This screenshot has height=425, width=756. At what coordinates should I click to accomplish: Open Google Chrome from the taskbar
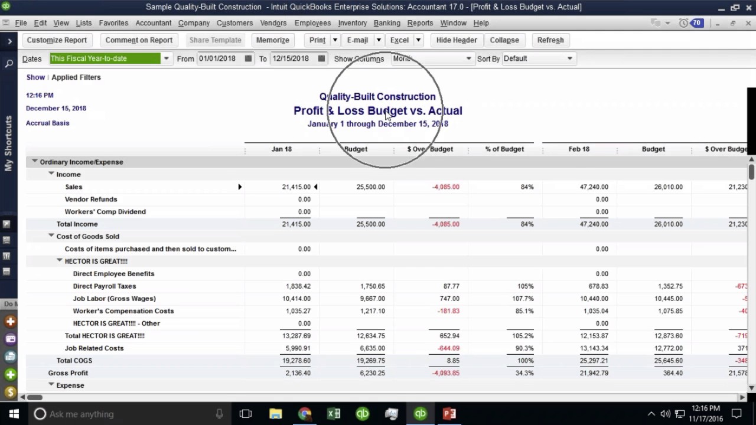click(305, 414)
